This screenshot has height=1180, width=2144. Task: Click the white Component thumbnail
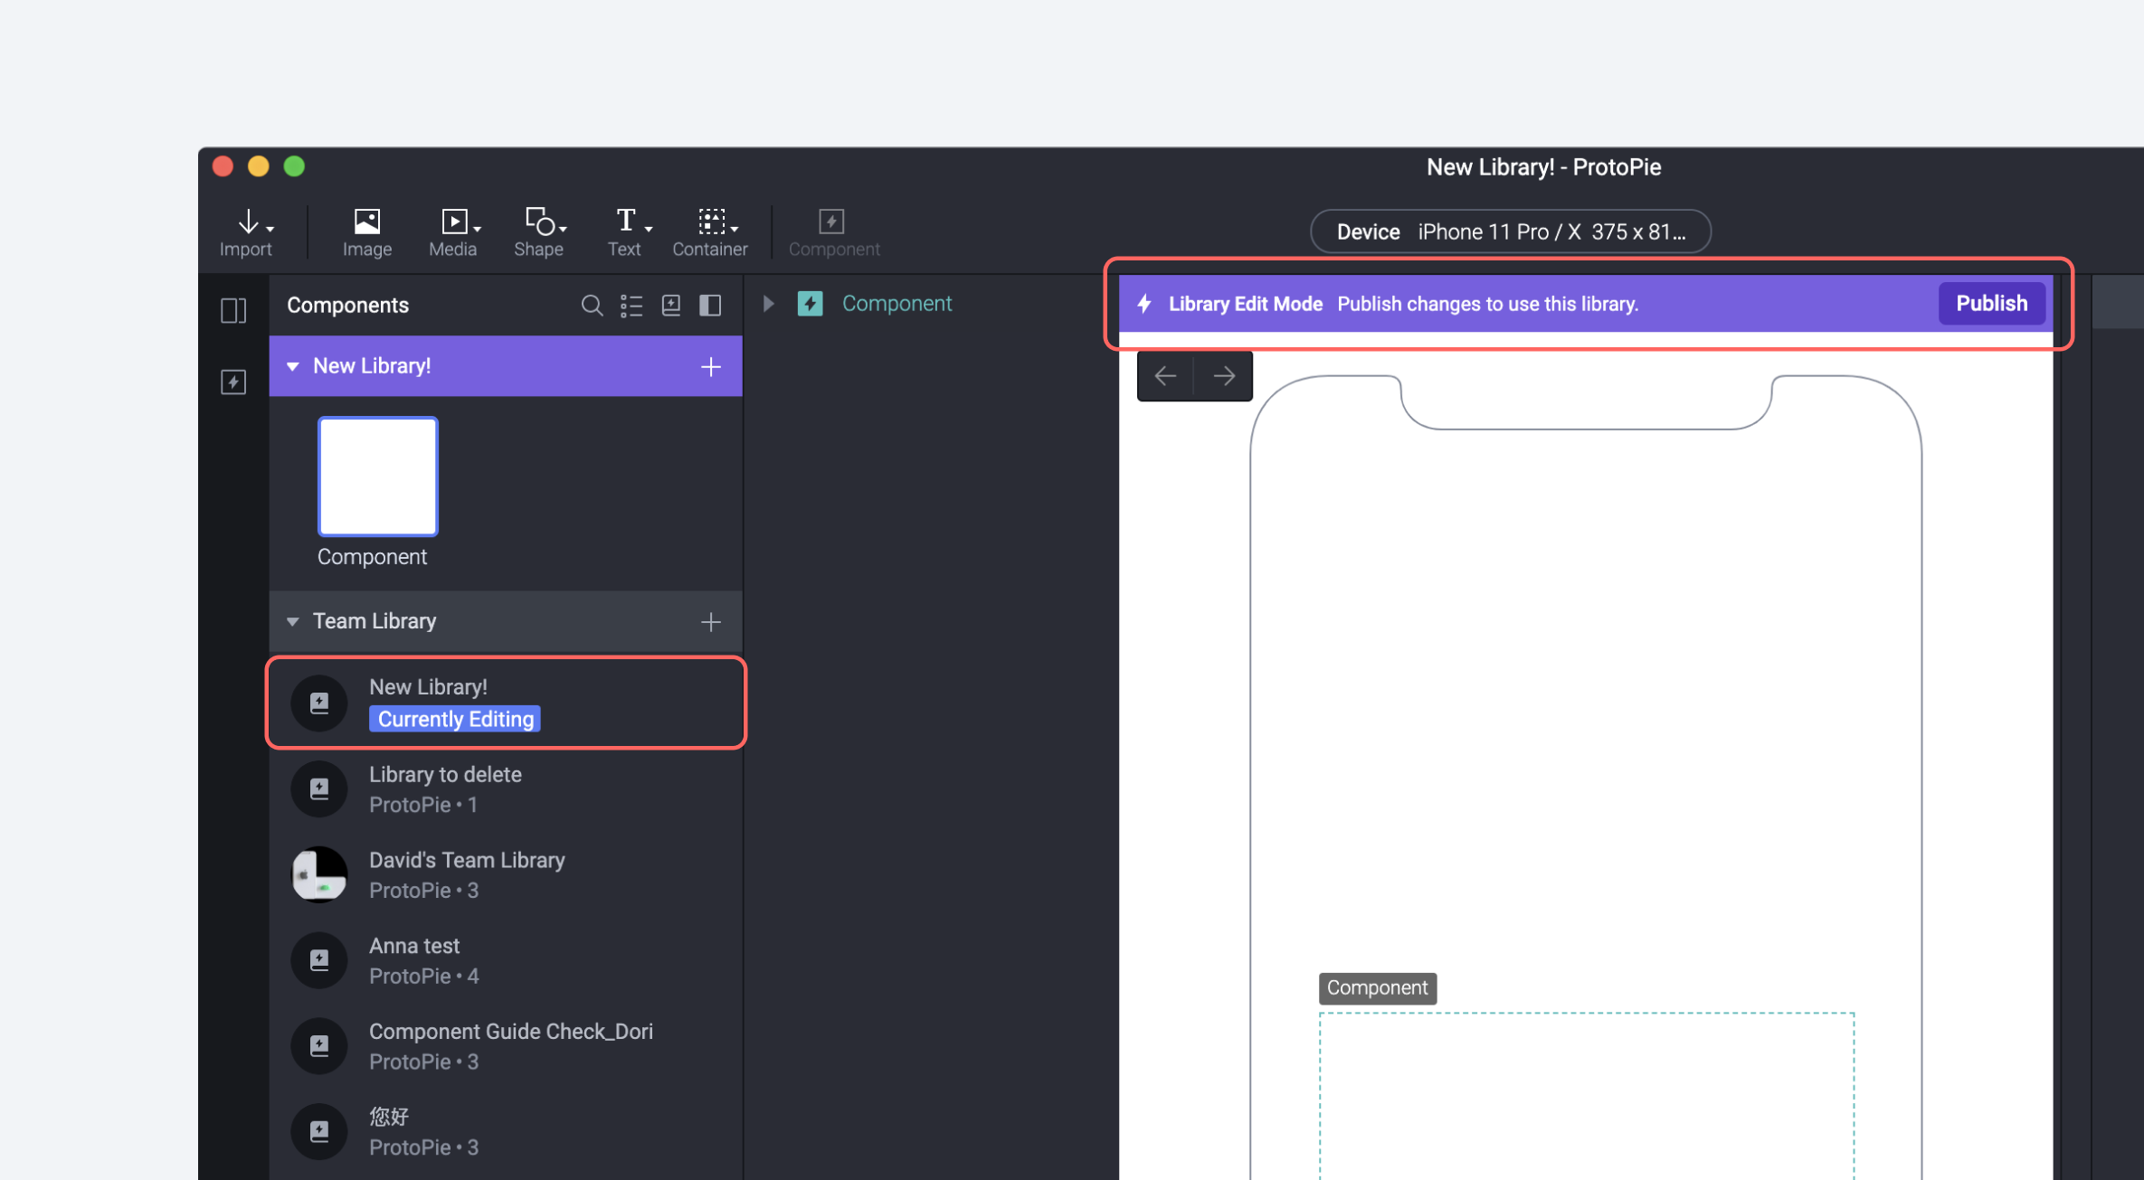click(378, 477)
